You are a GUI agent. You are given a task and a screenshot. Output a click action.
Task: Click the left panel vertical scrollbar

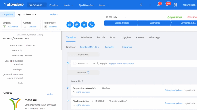[x=61, y=41]
